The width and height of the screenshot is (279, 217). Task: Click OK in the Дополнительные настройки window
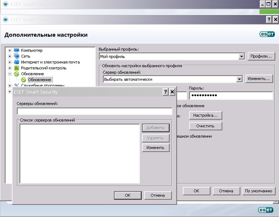(196, 191)
